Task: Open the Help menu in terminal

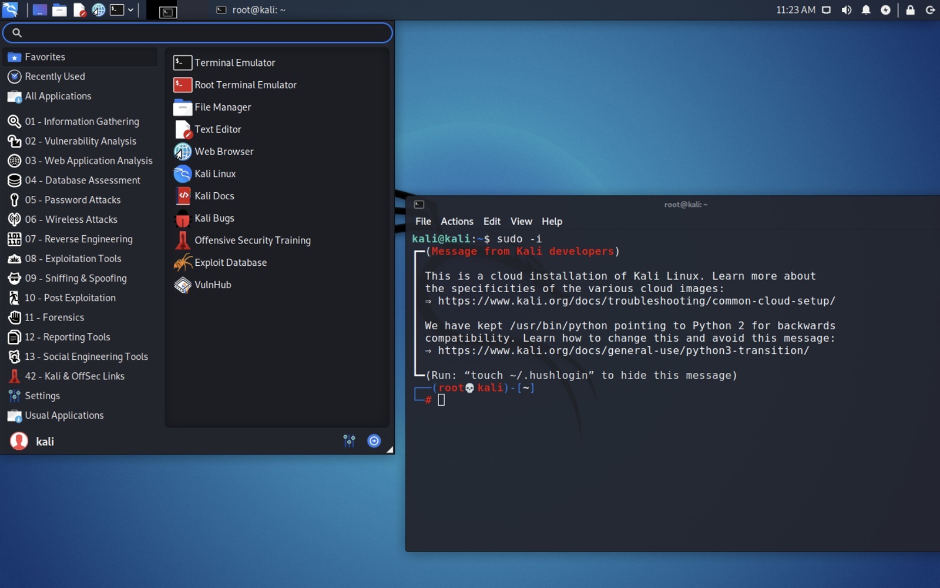Action: click(x=552, y=222)
